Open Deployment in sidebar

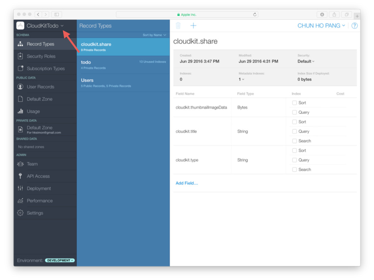coord(45,188)
